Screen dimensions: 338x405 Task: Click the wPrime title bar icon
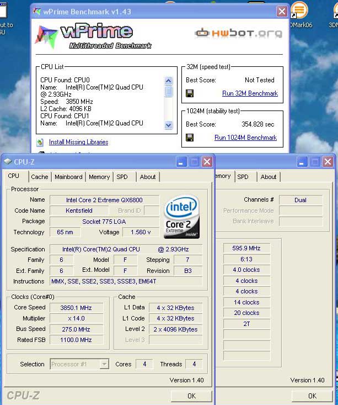point(37,12)
